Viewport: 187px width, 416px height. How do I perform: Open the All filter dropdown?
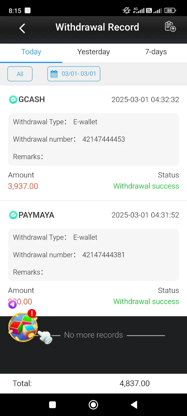pos(20,74)
